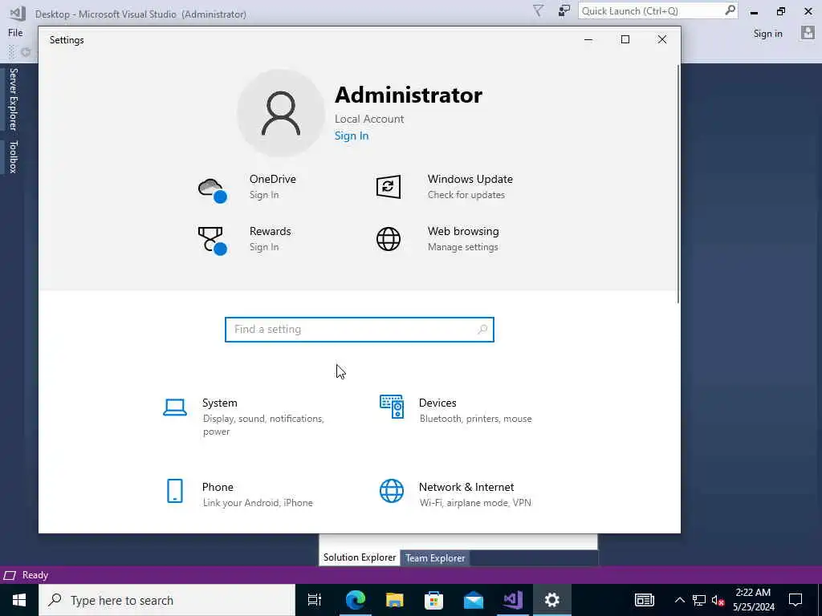Click the muted volume tray icon

[718, 600]
